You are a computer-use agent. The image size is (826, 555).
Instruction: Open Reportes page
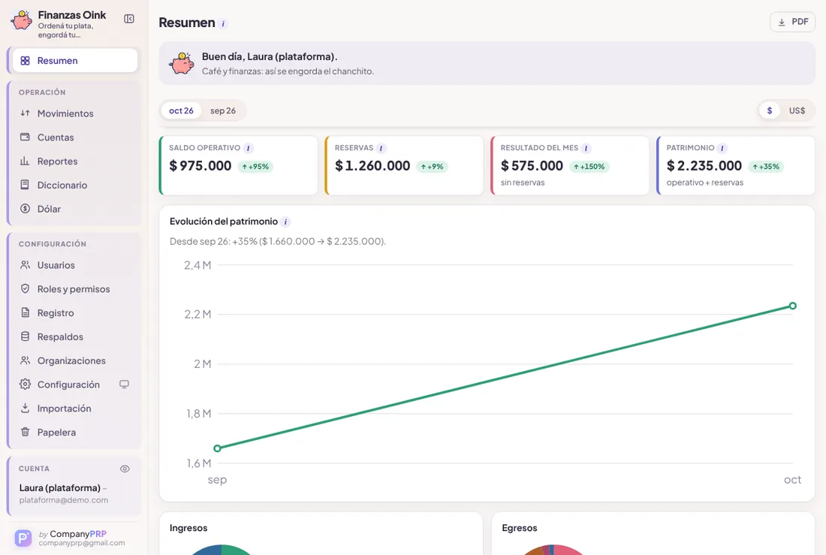coord(75,161)
